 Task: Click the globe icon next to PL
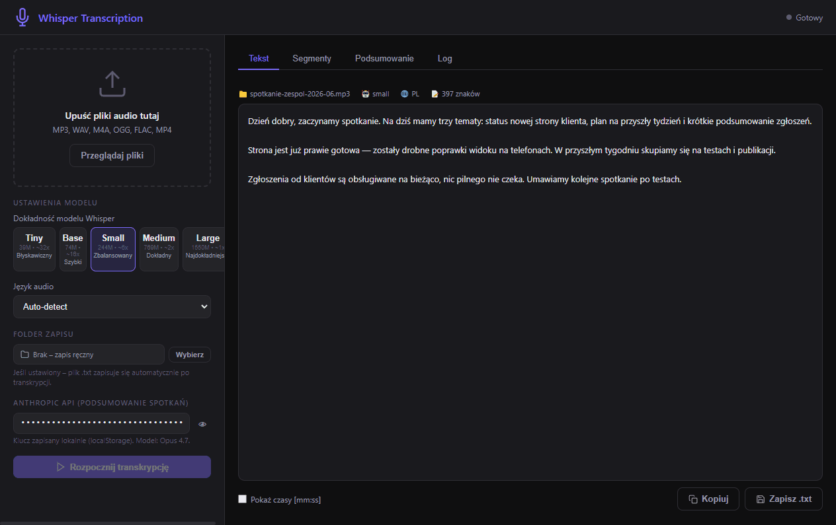pyautogui.click(x=405, y=94)
